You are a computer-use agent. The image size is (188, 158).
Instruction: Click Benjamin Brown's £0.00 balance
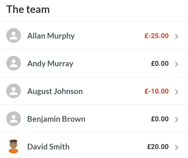pyautogui.click(x=160, y=119)
